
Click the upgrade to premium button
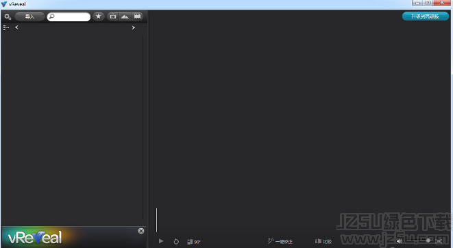[426, 16]
